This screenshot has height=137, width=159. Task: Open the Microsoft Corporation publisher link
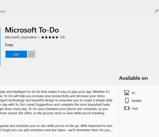[21, 37]
